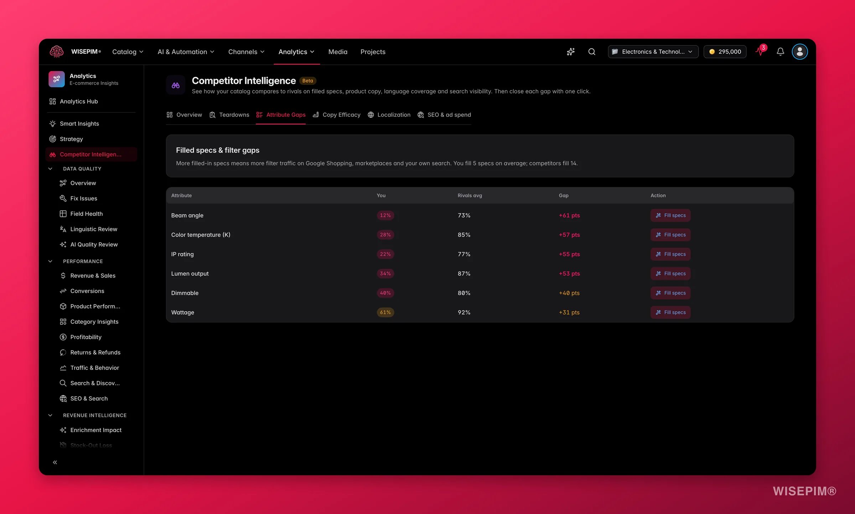855x514 pixels.
Task: Click Fill specs for Color temperature (K)
Action: click(x=670, y=235)
